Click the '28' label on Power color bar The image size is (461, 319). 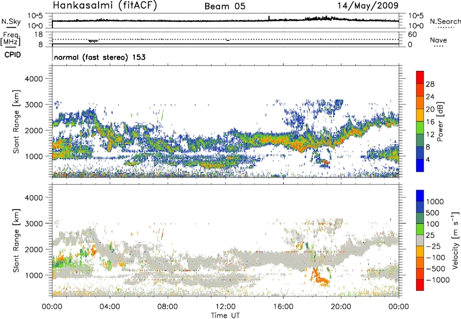pos(430,84)
